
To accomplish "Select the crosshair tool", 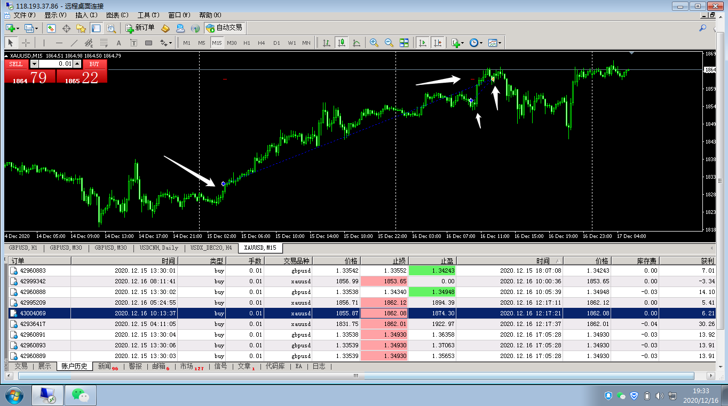I will (26, 43).
